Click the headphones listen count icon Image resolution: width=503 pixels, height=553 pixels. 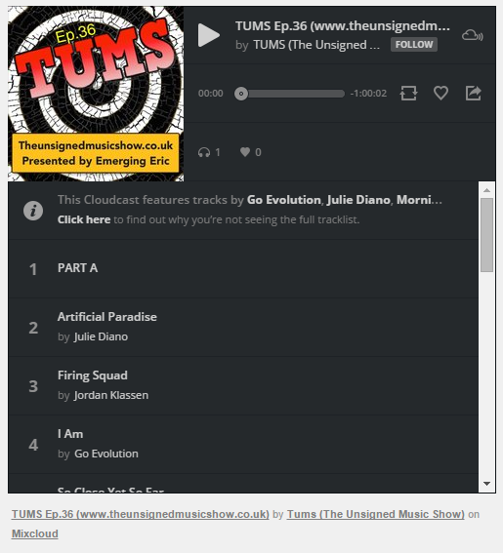pyautogui.click(x=204, y=152)
